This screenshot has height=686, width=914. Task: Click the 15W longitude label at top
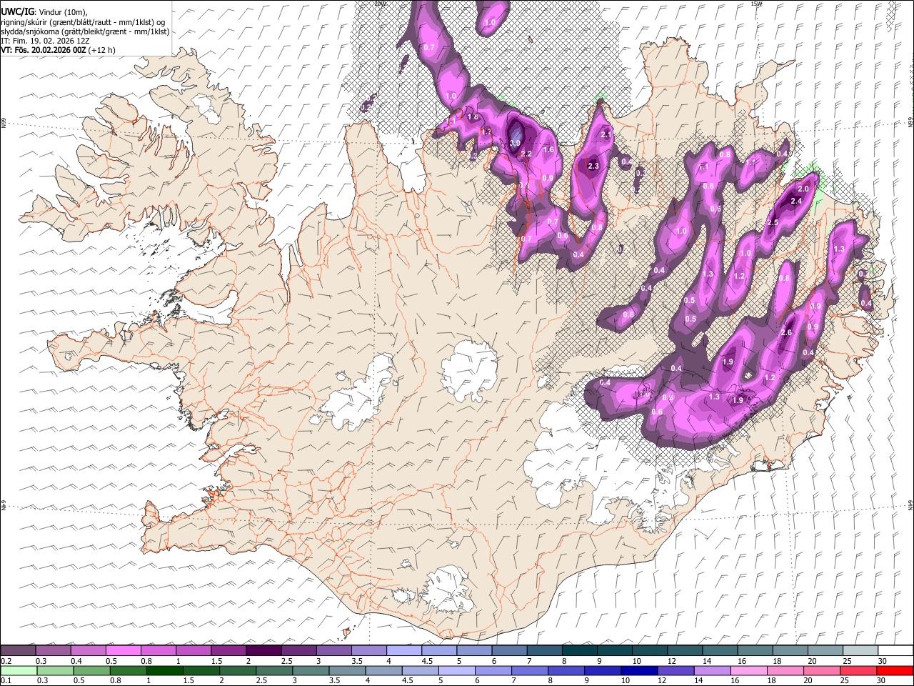tap(757, 4)
